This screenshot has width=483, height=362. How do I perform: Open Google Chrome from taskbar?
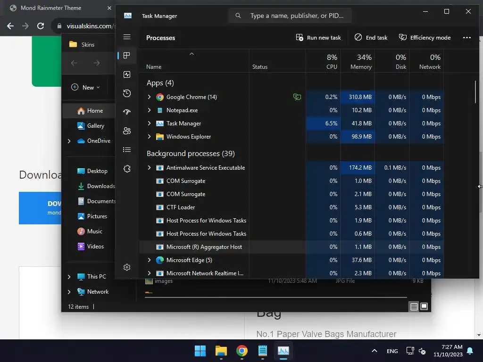242,351
